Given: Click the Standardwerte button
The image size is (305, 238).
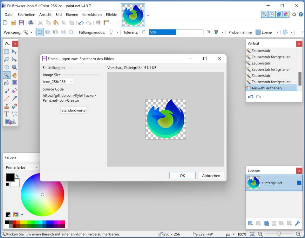Looking at the screenshot, I should coord(73,110).
